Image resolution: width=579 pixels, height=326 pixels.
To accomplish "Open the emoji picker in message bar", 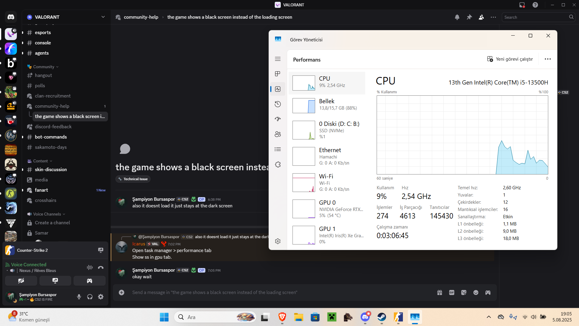I will point(476,292).
